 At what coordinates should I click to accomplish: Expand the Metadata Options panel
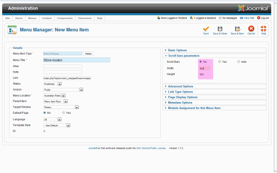[181, 103]
